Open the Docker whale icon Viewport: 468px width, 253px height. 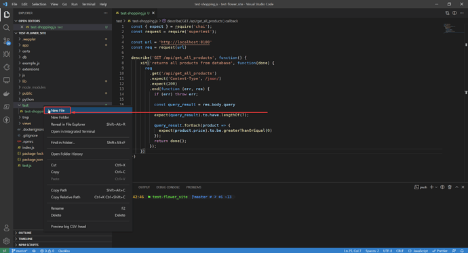click(7, 93)
